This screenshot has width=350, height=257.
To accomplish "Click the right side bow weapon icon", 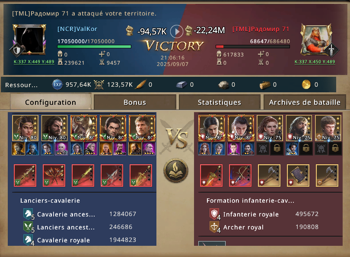I will [240, 176].
